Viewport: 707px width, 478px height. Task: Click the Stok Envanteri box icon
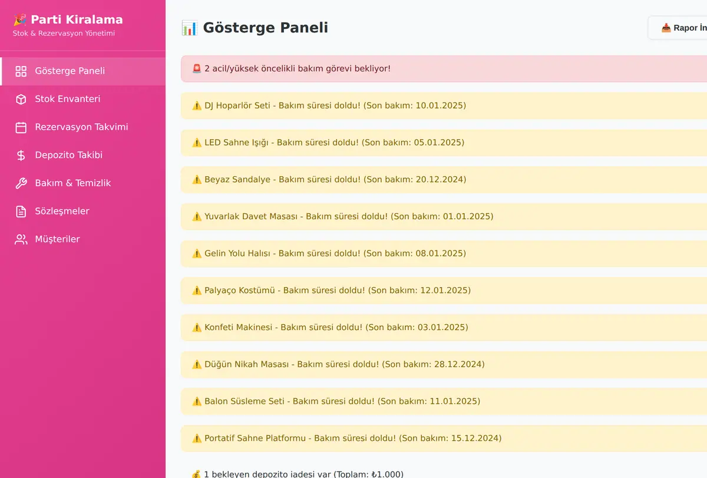point(21,99)
